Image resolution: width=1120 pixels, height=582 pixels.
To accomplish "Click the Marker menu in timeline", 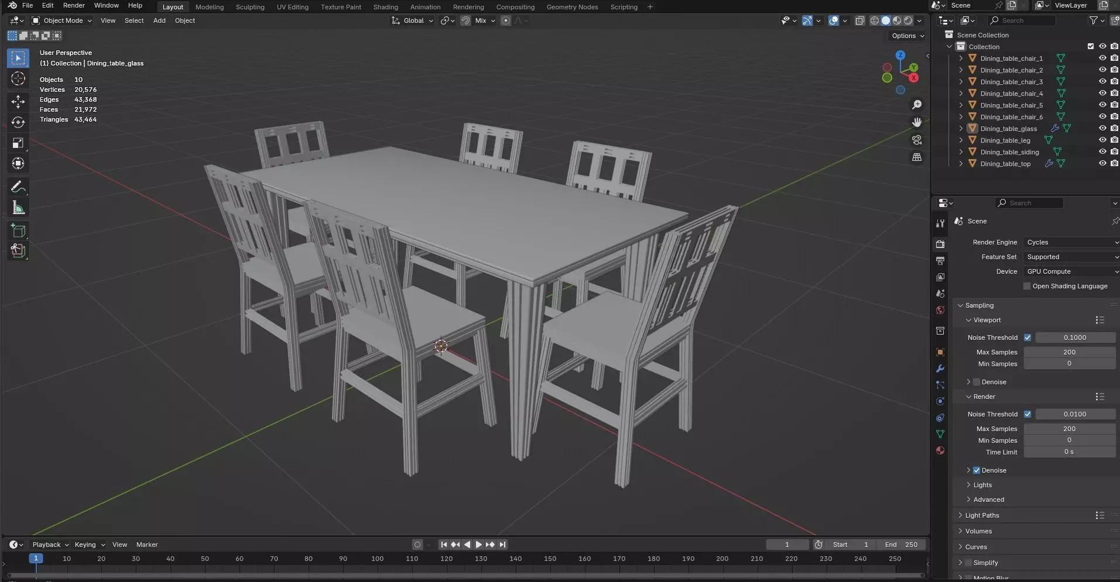I will (x=147, y=545).
